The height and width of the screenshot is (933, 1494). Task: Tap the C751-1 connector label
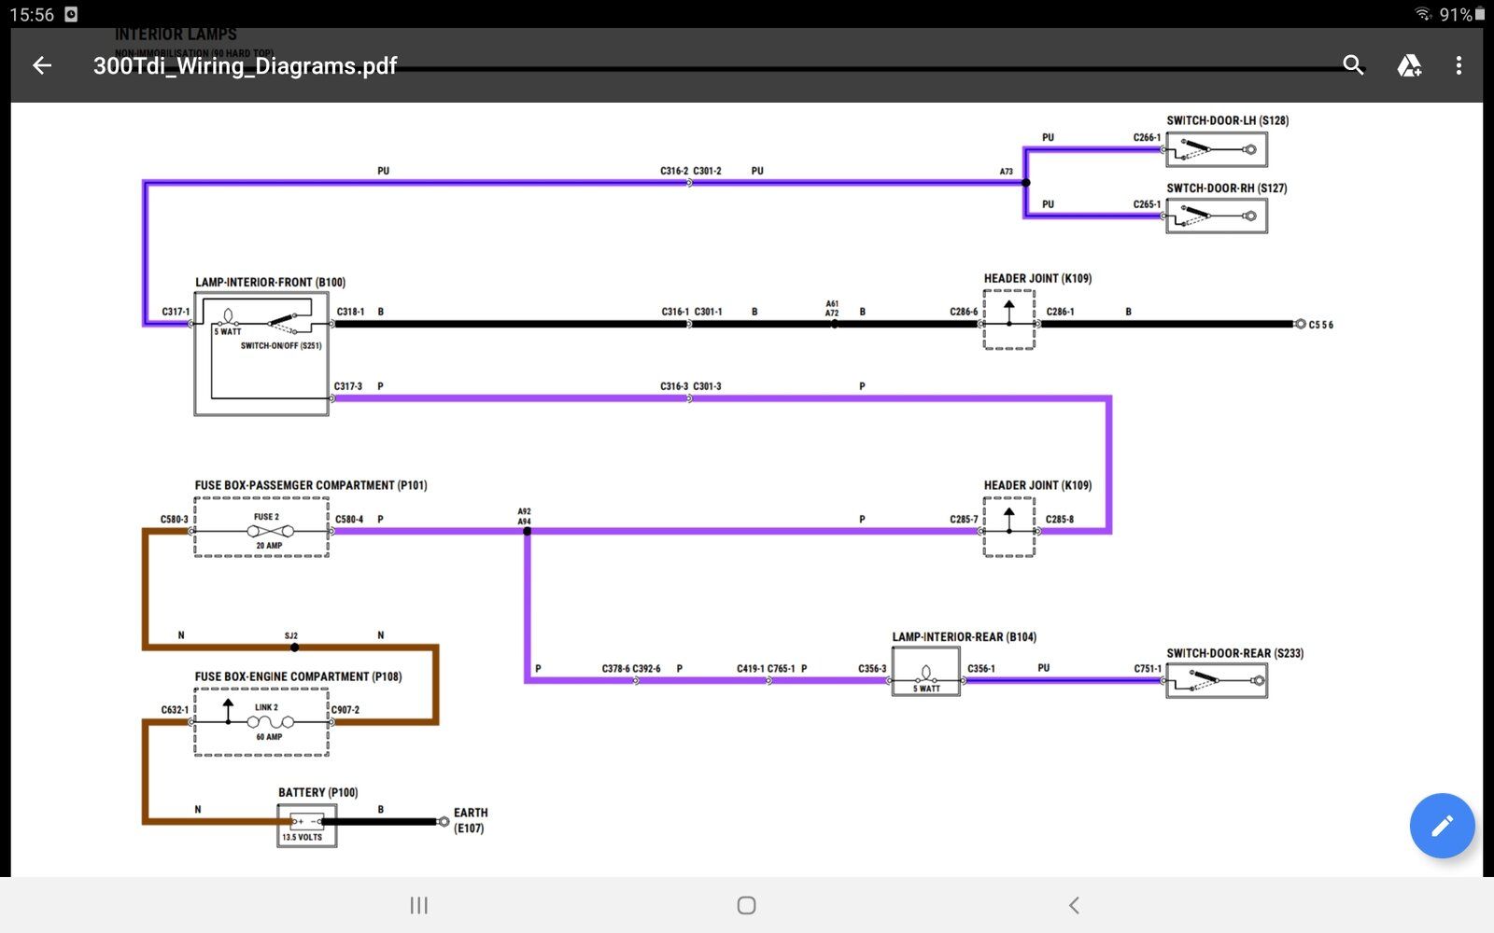[1148, 669]
